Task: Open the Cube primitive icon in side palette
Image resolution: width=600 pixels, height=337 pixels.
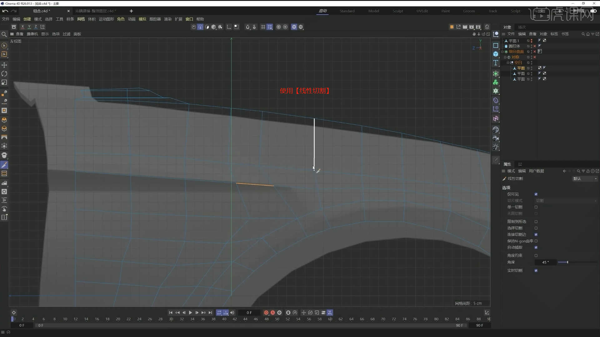Action: [496, 54]
